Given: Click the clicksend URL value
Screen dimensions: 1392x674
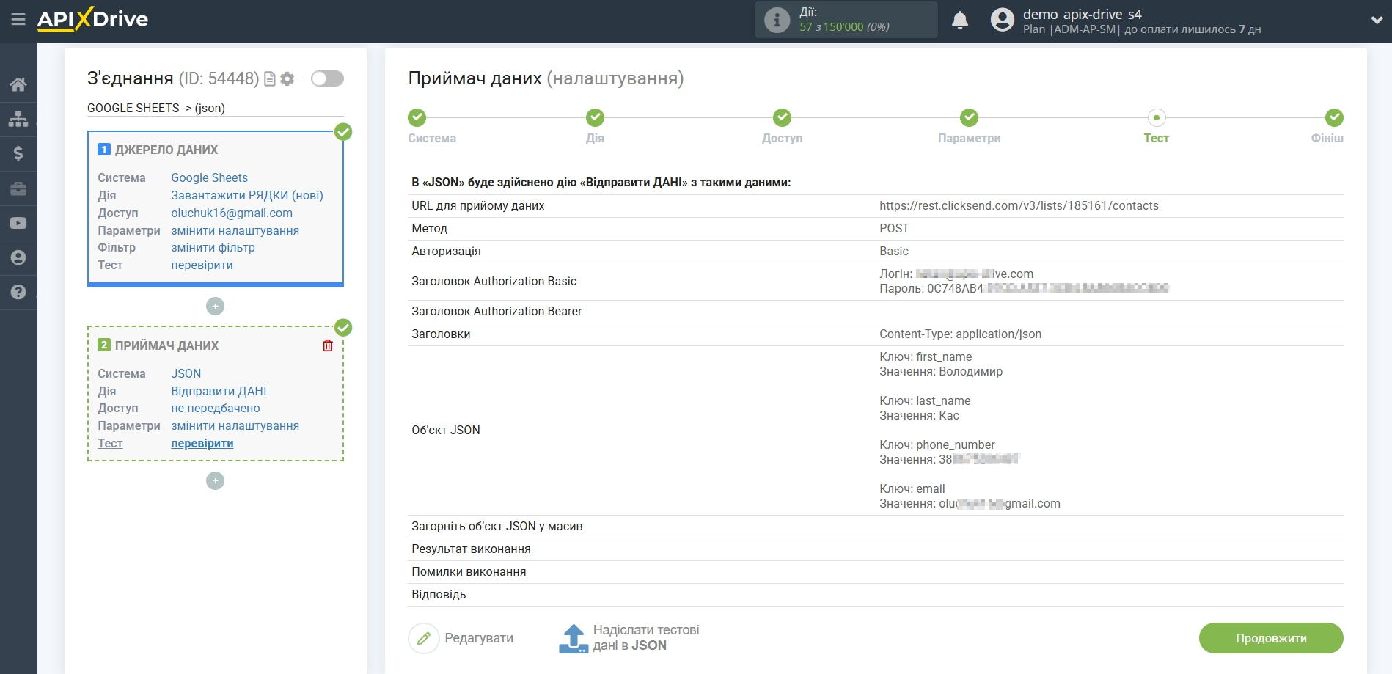Looking at the screenshot, I should [1019, 205].
